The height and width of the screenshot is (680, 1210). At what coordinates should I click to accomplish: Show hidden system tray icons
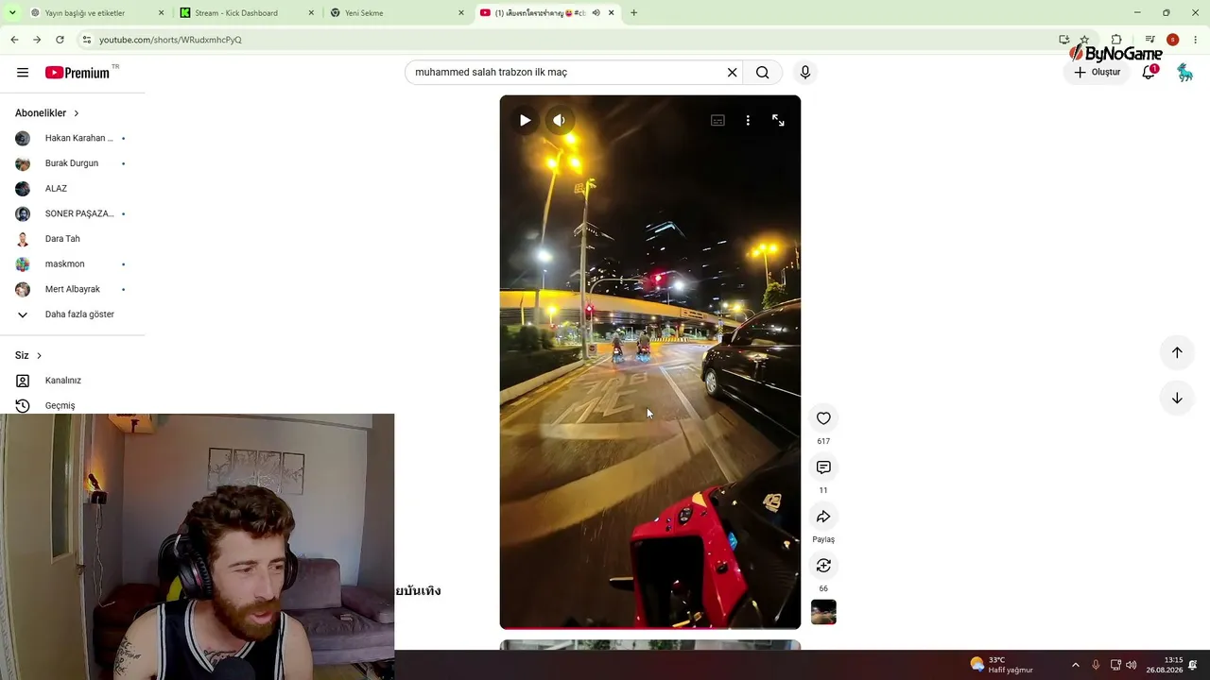(1075, 665)
